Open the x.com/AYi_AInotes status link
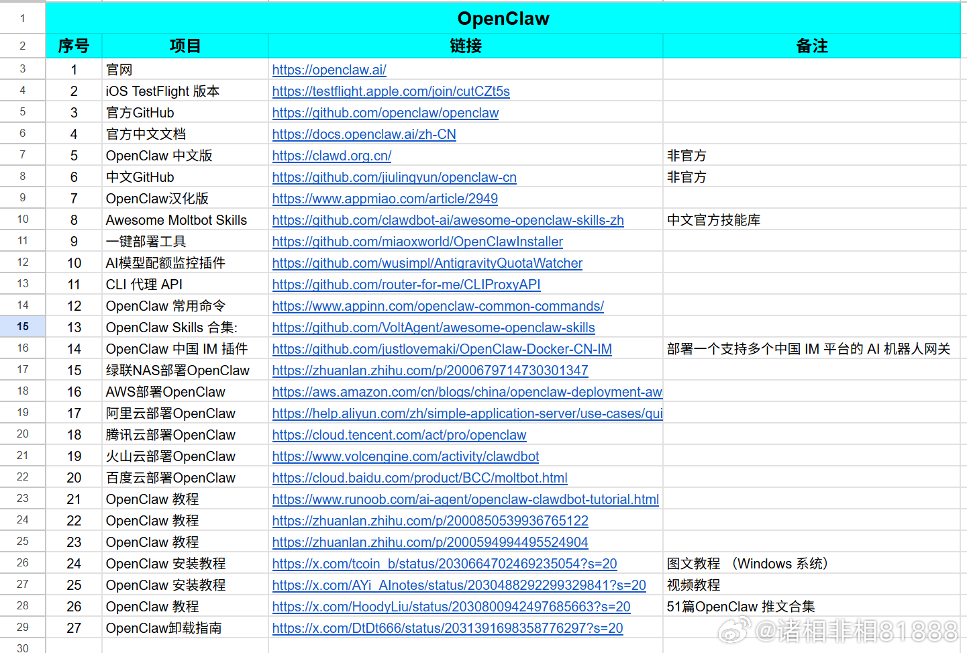Image resolution: width=967 pixels, height=653 pixels. [459, 585]
